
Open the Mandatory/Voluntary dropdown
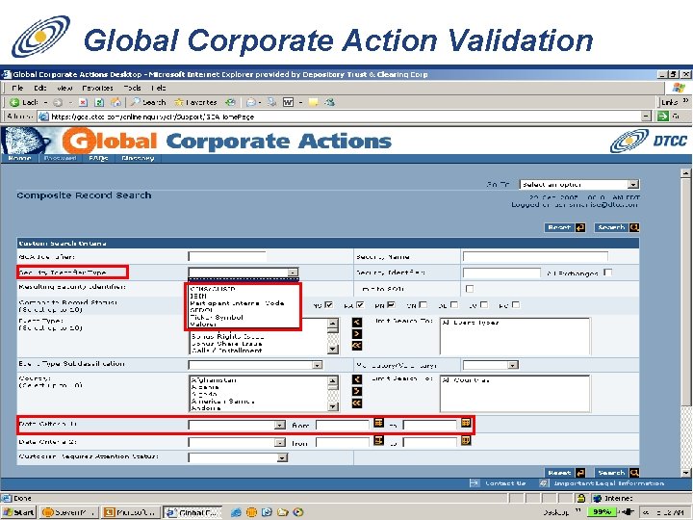(x=490, y=365)
